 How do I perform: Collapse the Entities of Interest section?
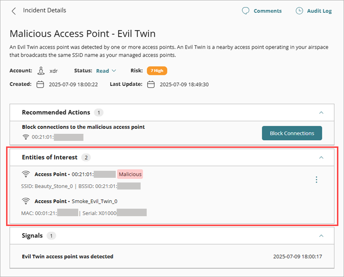[x=321, y=158]
